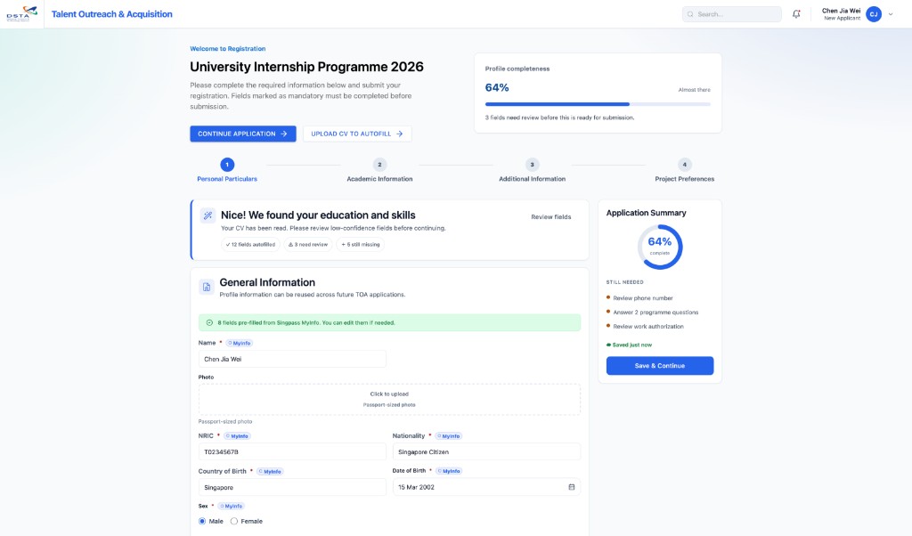The width and height of the screenshot is (912, 536).
Task: Click the MyInfo badge next to Country of Birth
Action: 270,472
